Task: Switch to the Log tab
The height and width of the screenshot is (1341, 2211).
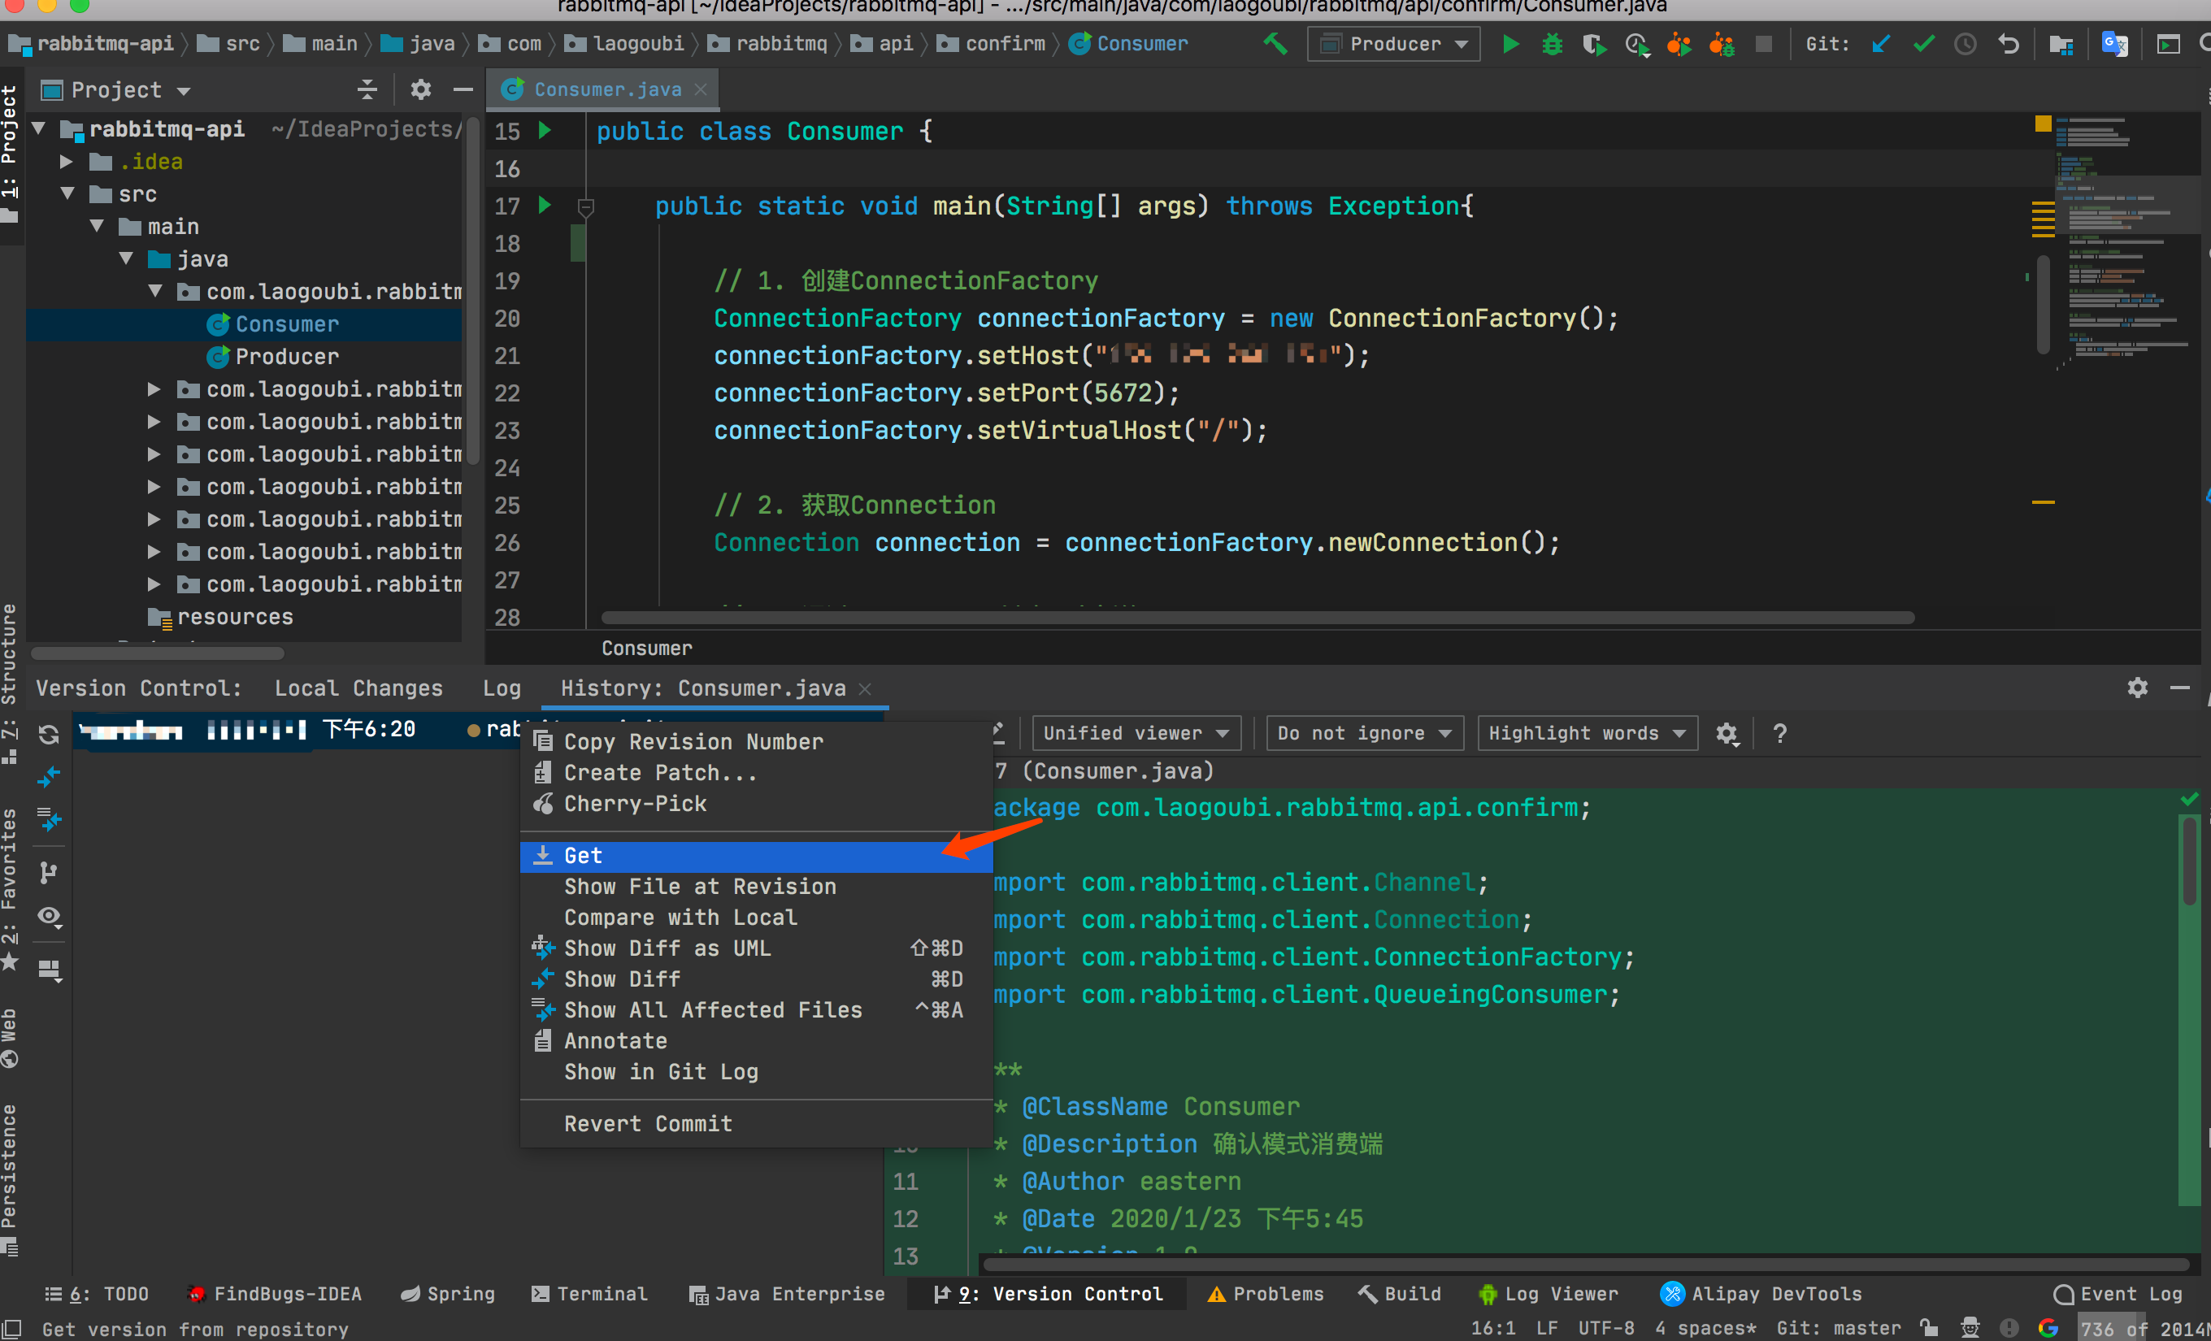Action: click(x=502, y=688)
